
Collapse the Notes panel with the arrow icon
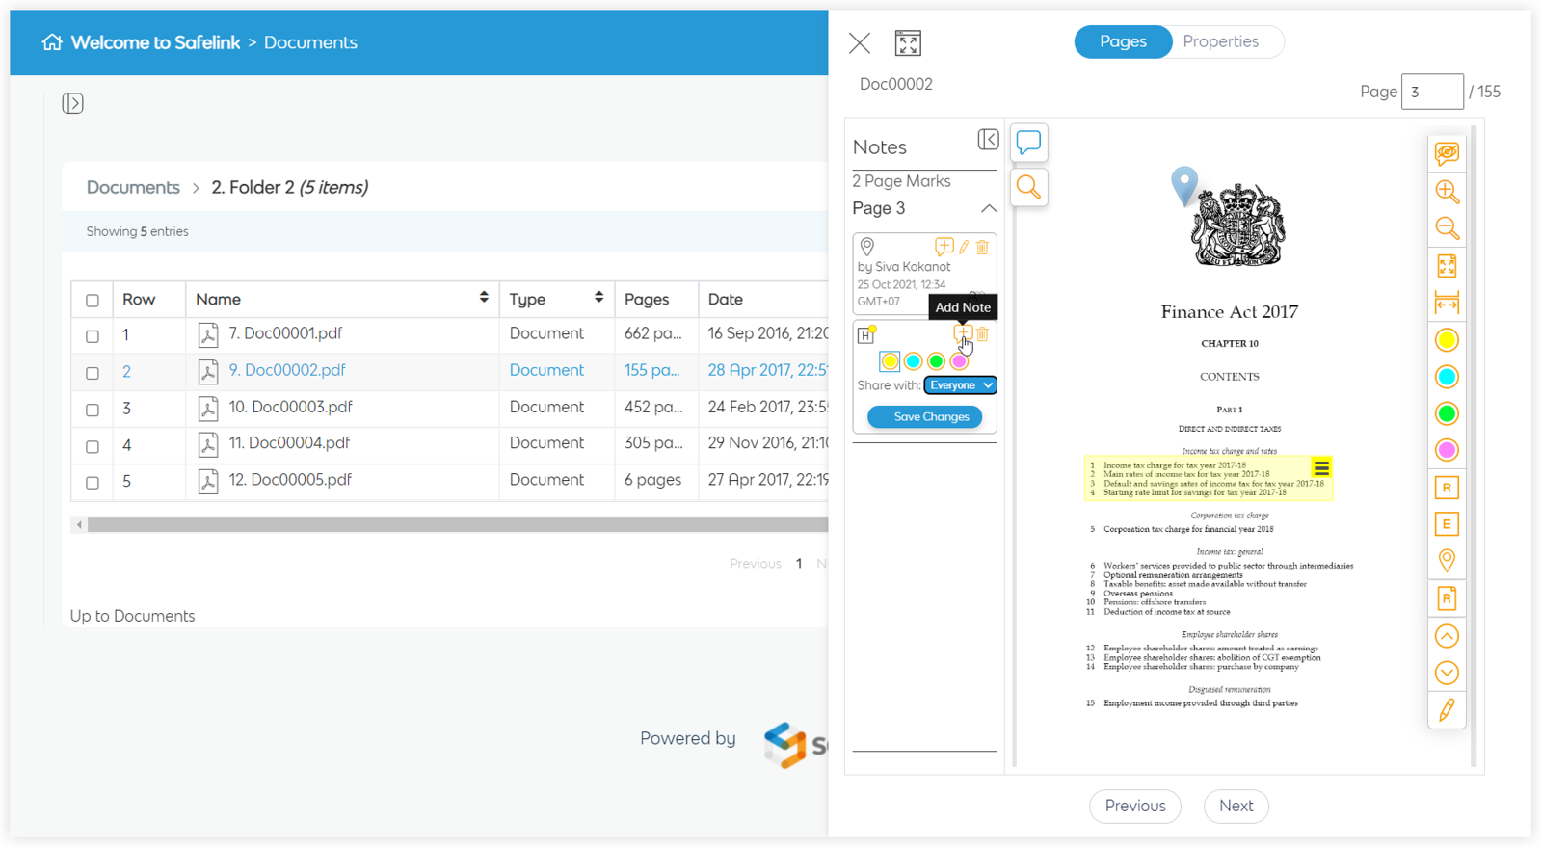coord(988,140)
